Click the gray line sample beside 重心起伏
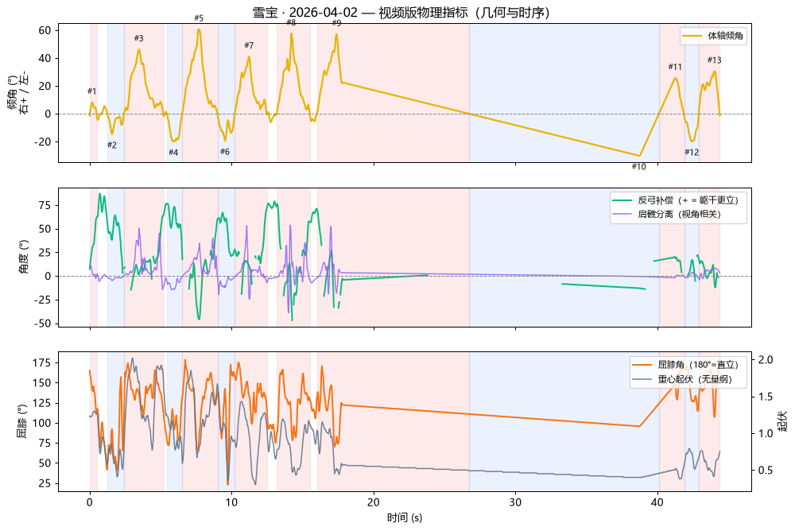 tap(642, 379)
